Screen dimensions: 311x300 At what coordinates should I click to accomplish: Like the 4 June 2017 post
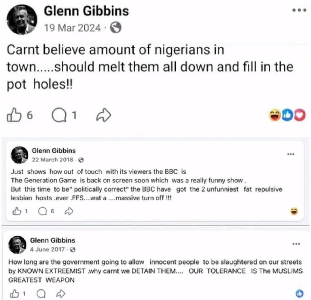tap(14, 294)
